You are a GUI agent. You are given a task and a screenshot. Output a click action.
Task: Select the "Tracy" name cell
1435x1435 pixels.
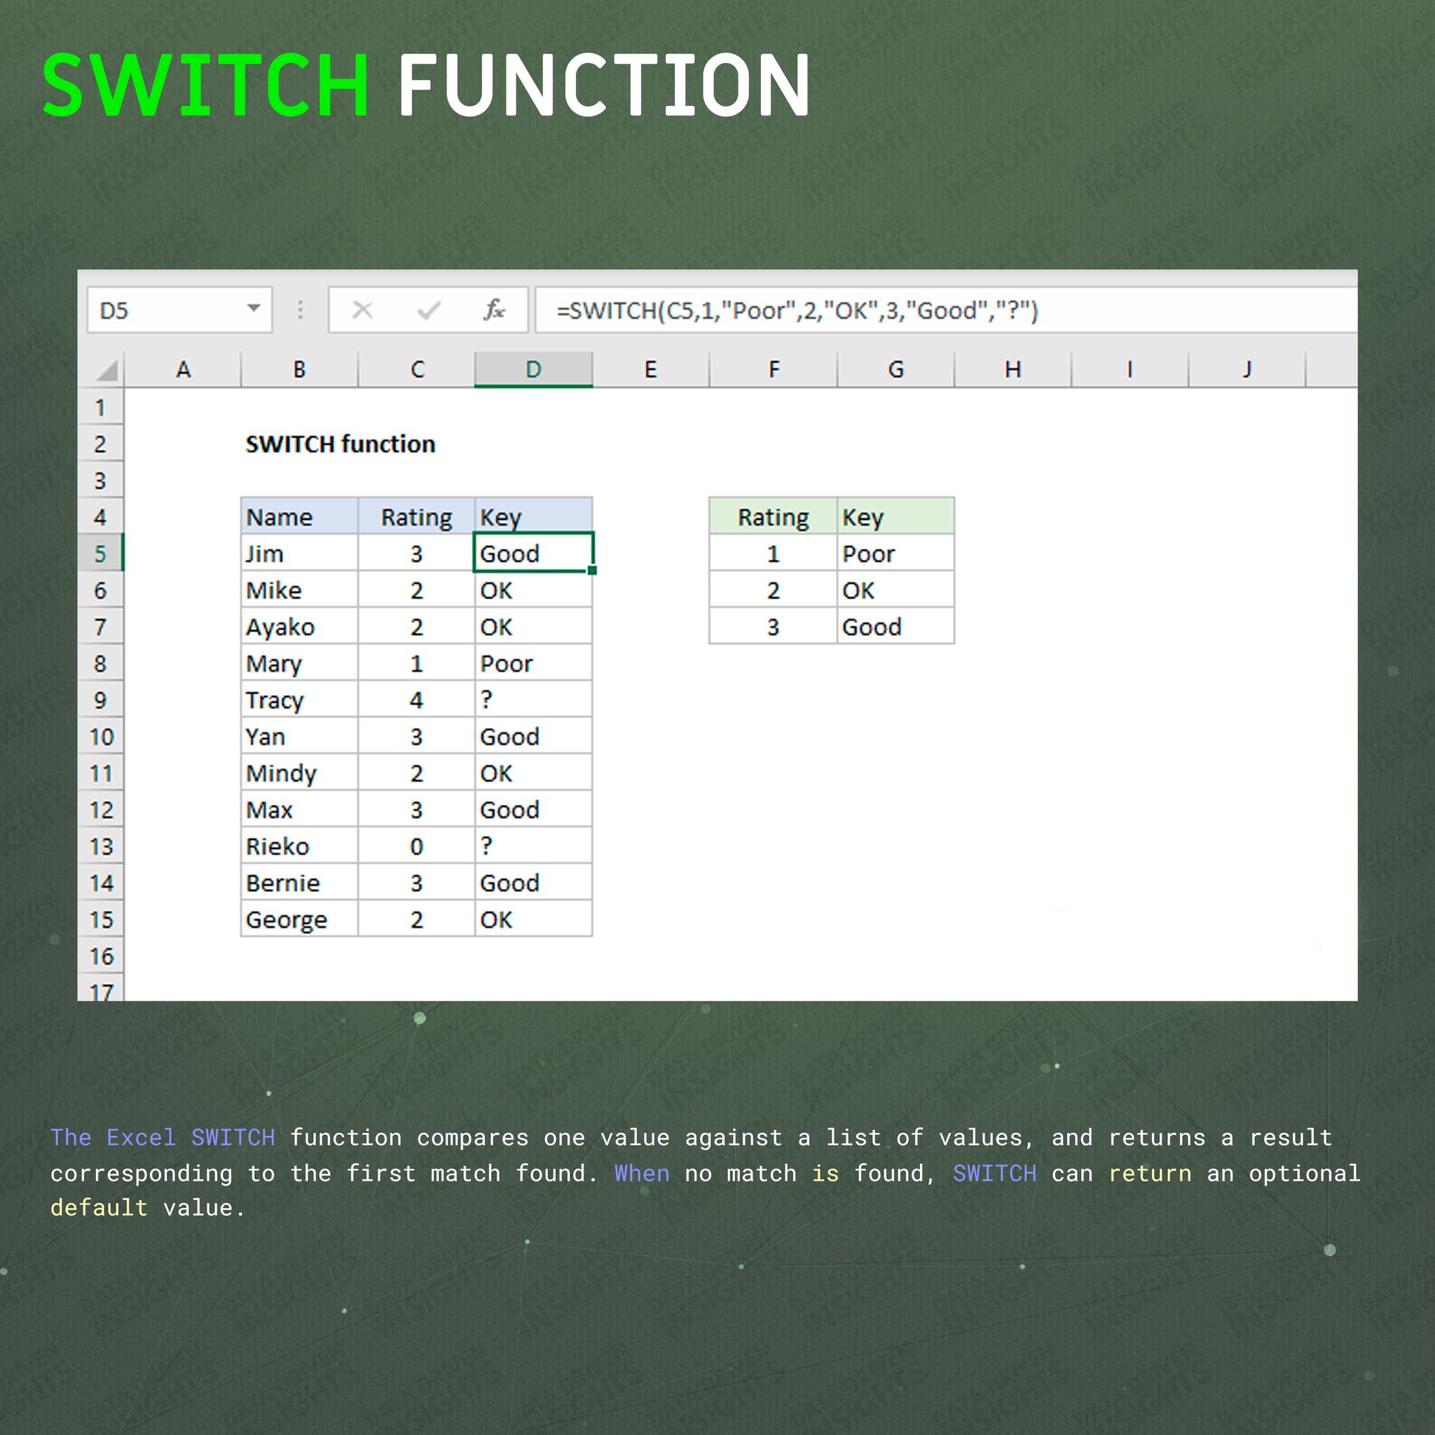pyautogui.click(x=299, y=700)
